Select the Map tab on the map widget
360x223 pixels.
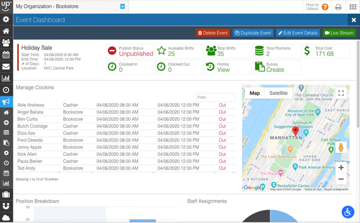tap(255, 93)
